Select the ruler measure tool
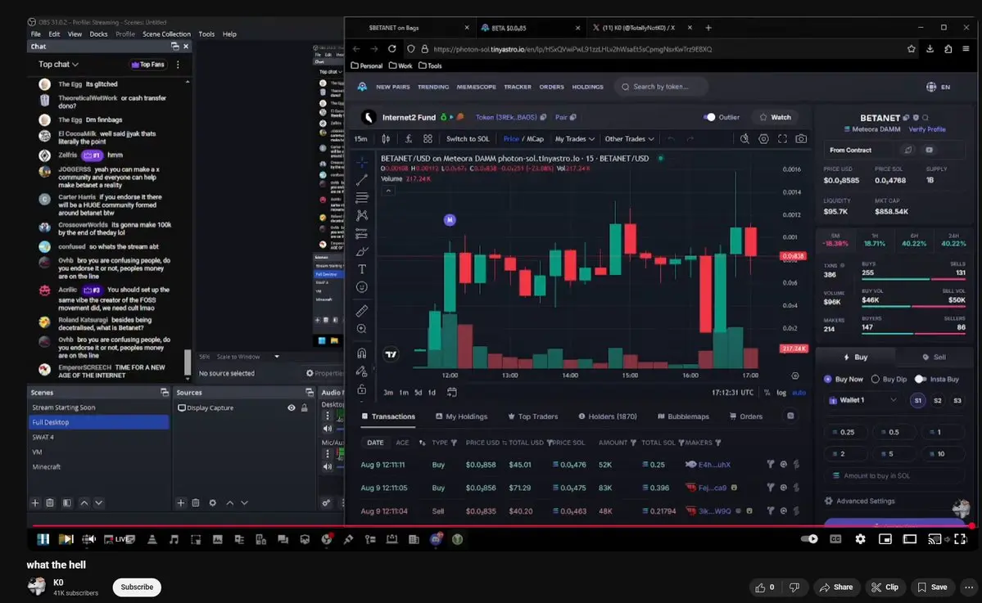 361,310
